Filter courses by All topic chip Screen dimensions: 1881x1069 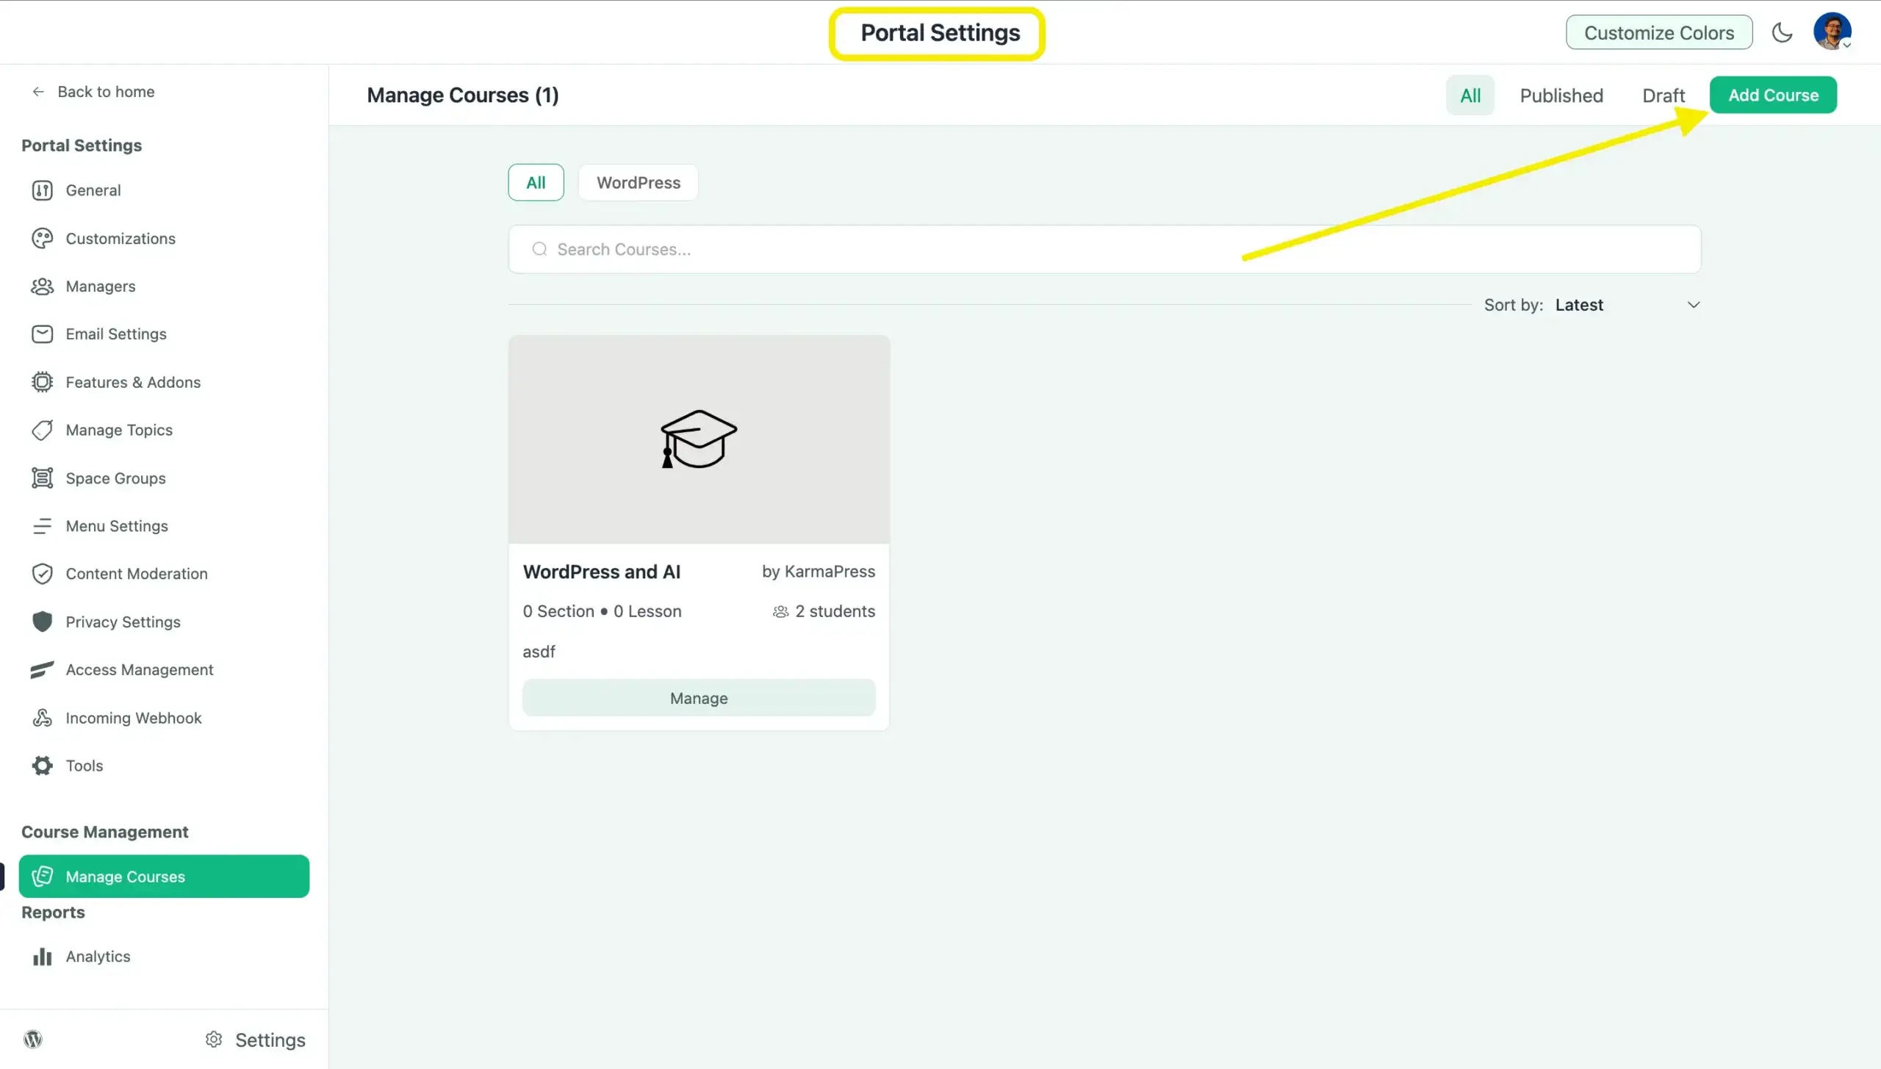[536, 182]
